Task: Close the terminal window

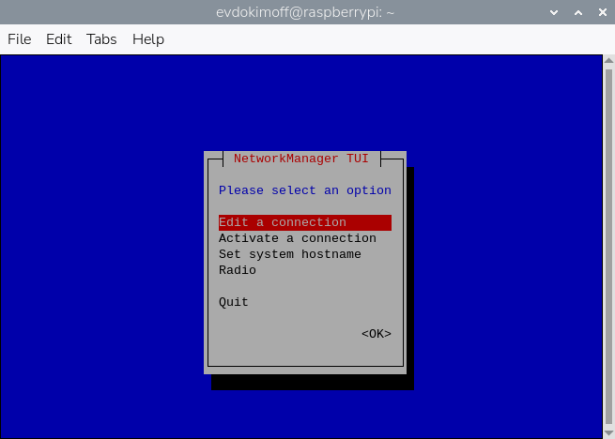Action: click(599, 11)
